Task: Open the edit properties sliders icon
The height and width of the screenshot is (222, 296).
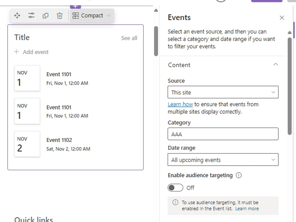Action: [x=31, y=16]
